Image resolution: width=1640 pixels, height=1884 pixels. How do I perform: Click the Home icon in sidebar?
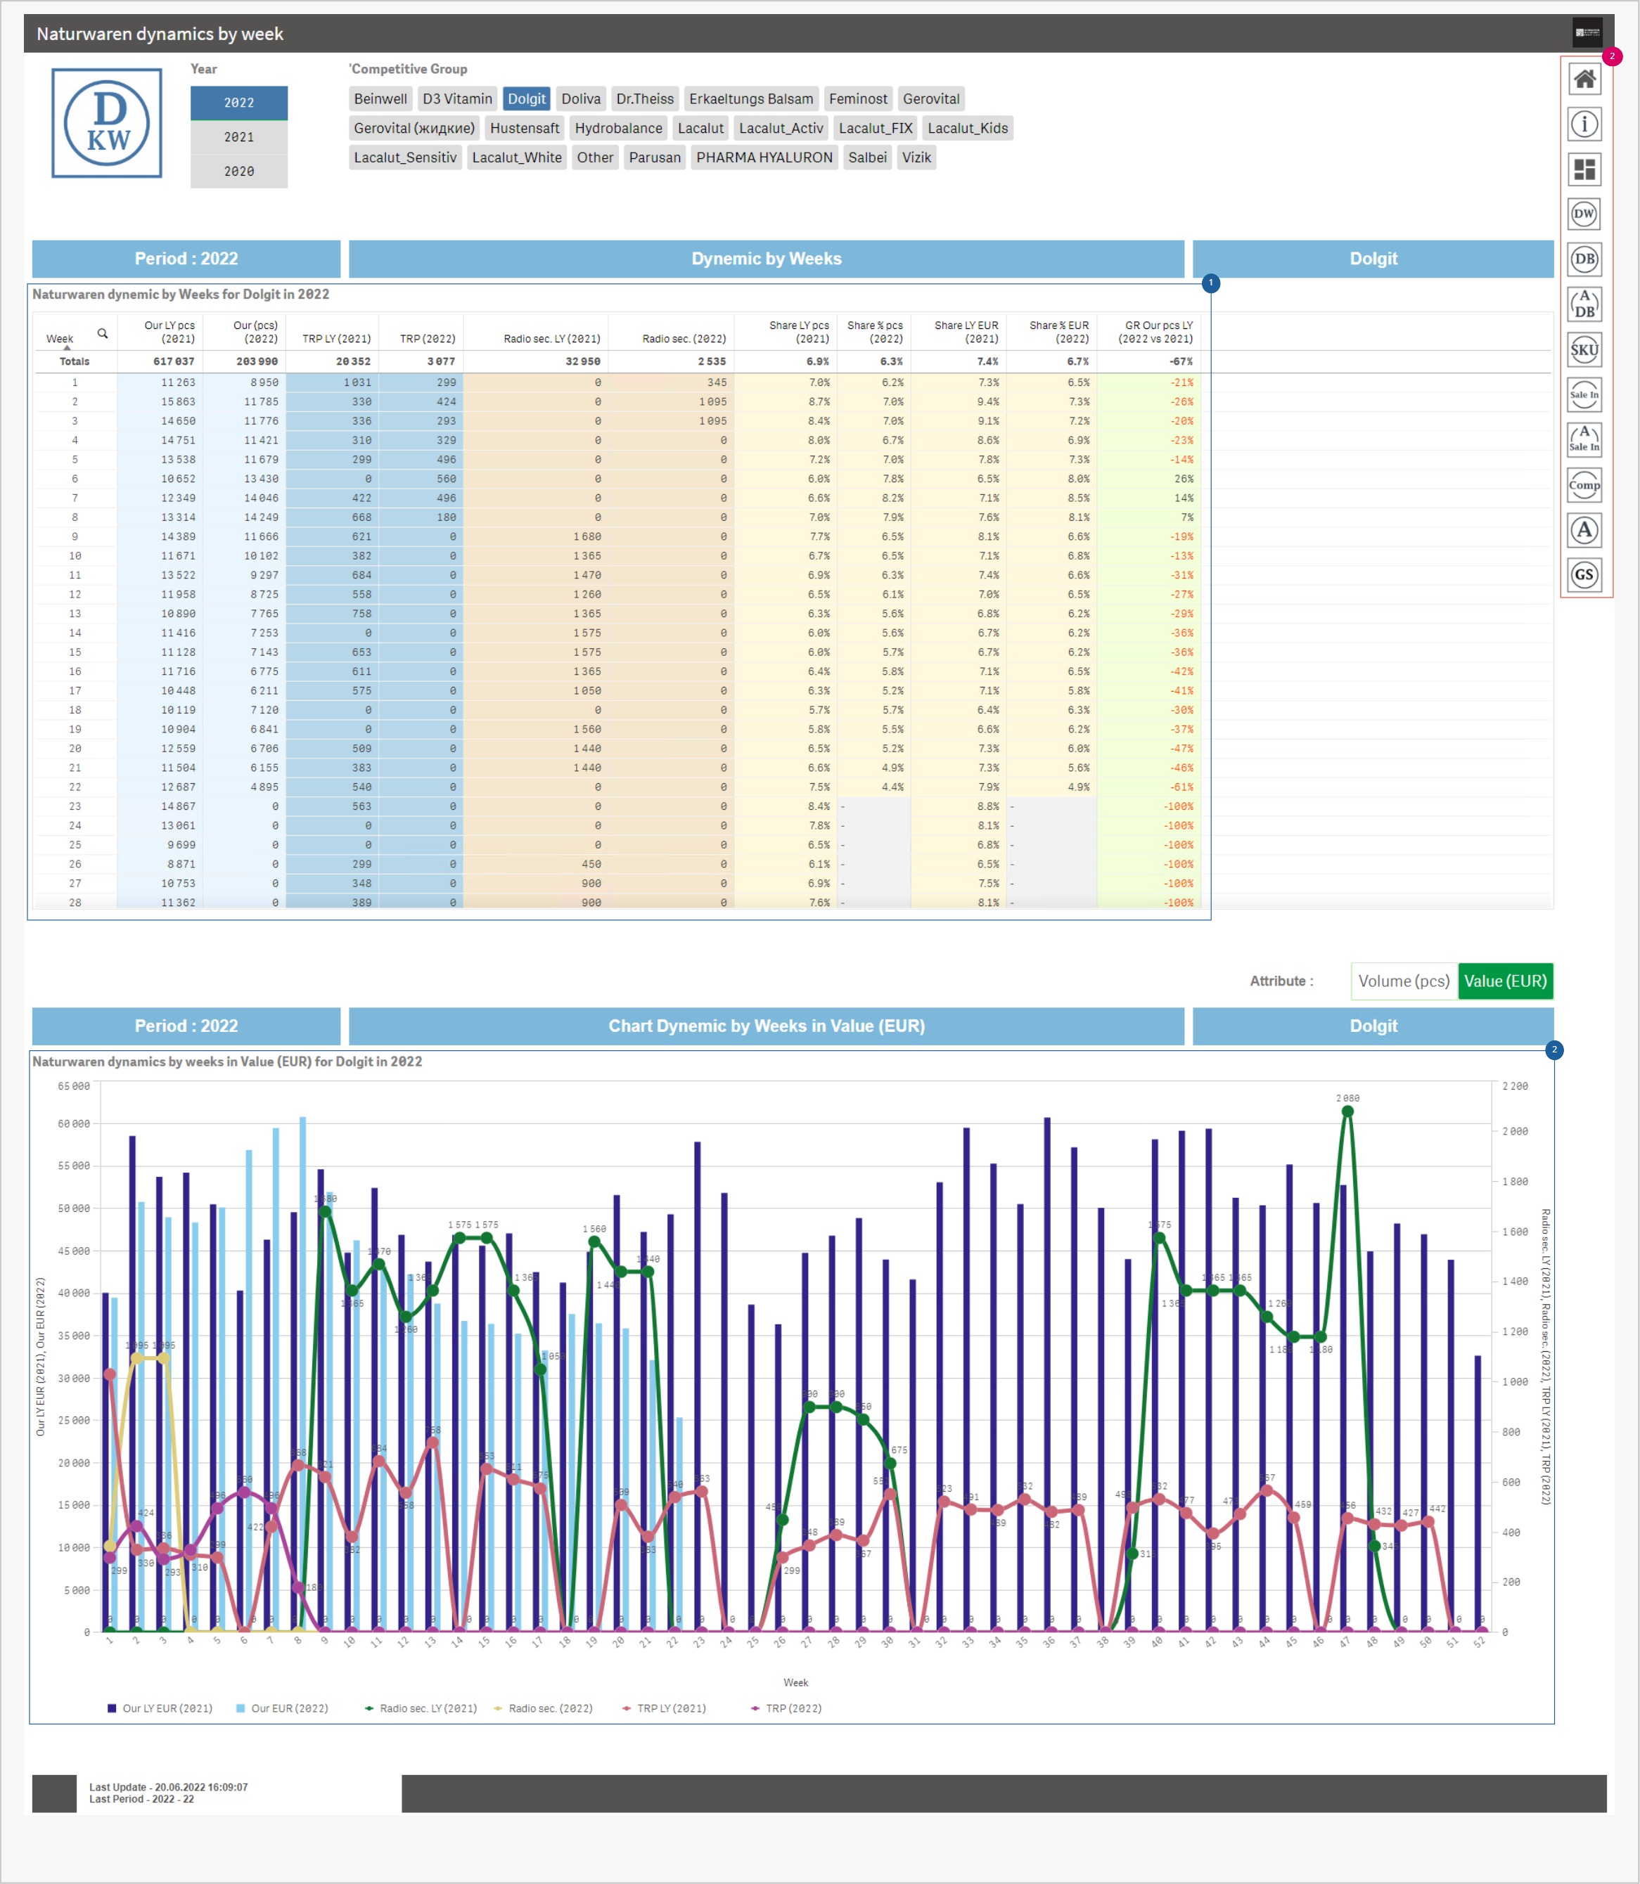[x=1584, y=79]
